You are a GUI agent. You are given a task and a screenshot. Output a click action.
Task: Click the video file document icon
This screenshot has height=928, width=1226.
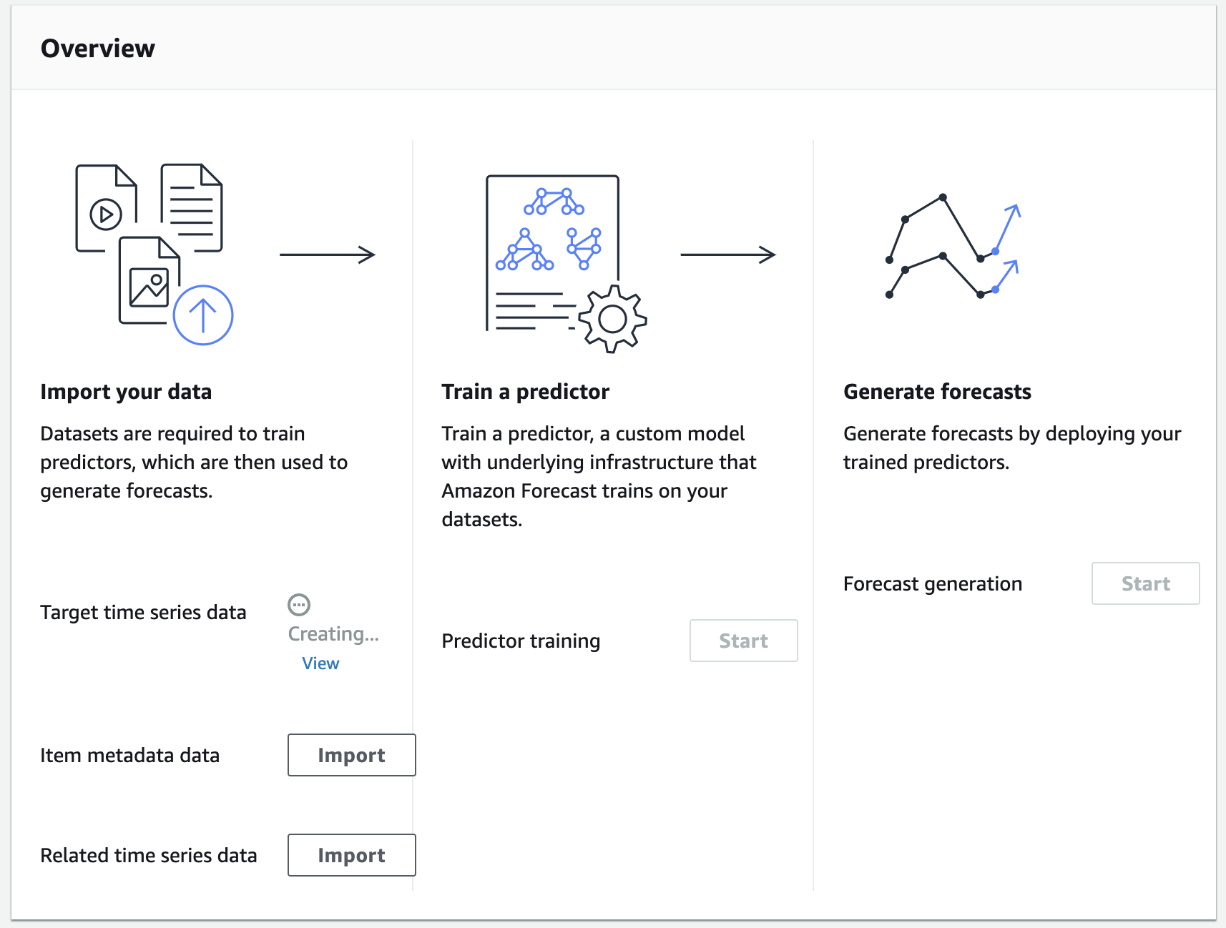point(106,208)
